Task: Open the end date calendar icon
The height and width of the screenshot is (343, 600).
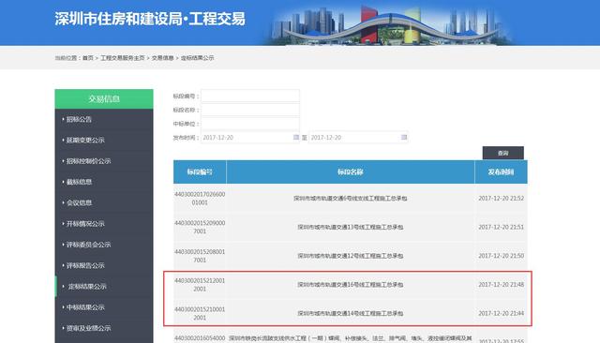Action: [x=404, y=137]
